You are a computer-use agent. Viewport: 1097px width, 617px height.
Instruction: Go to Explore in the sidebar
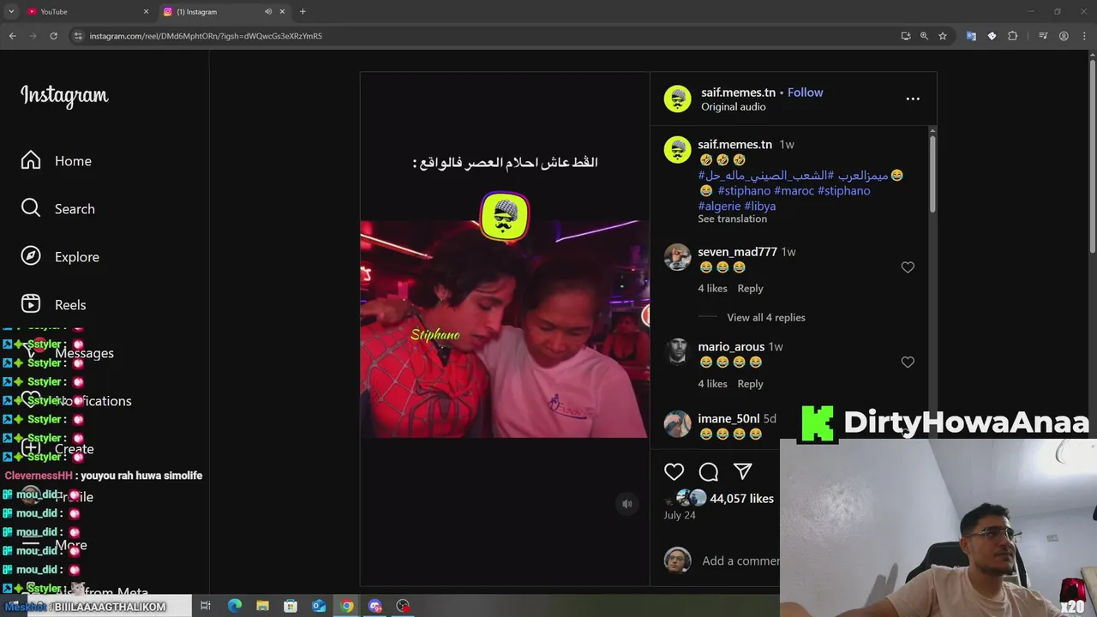tap(60, 257)
